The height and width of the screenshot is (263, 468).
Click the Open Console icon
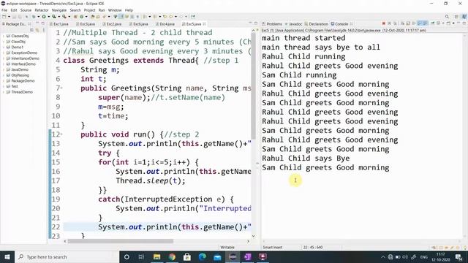pyautogui.click(x=448, y=23)
